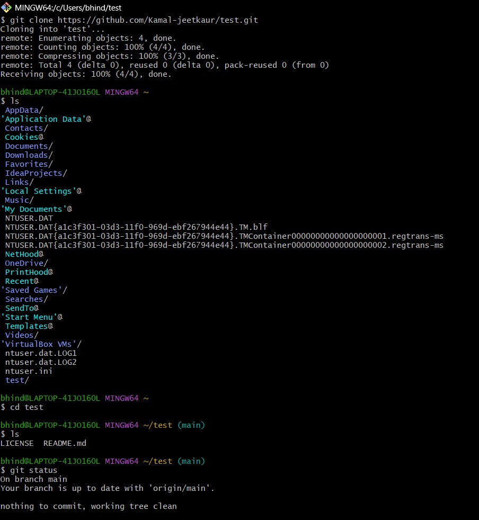The height and width of the screenshot is (520, 479).
Task: Click the GitHub clone URL text
Action: tap(158, 20)
